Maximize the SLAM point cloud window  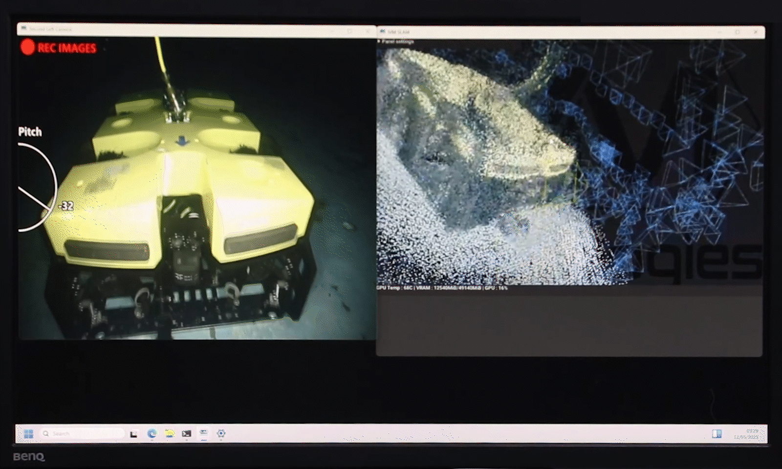pos(737,32)
